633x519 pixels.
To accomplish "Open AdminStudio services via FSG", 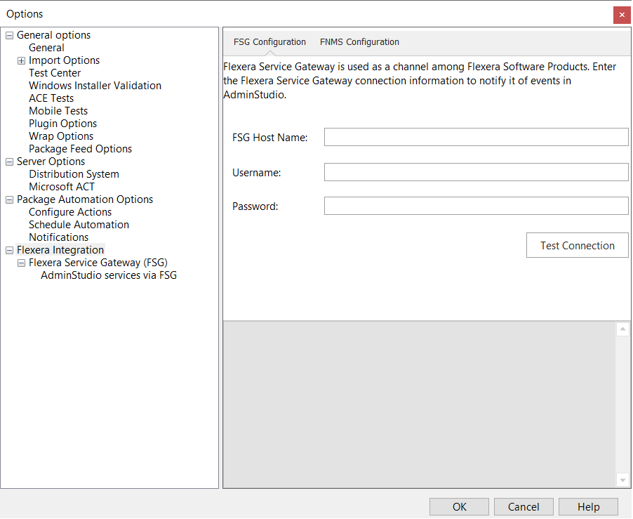I will point(109,275).
